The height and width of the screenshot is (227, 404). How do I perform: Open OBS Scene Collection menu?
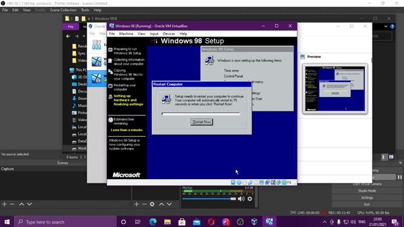click(63, 10)
